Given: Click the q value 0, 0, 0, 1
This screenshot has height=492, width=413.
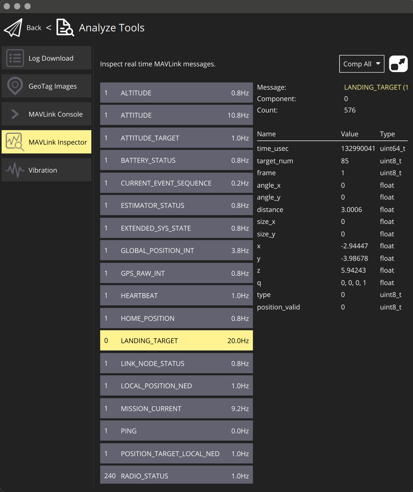Looking at the screenshot, I should pos(354,283).
